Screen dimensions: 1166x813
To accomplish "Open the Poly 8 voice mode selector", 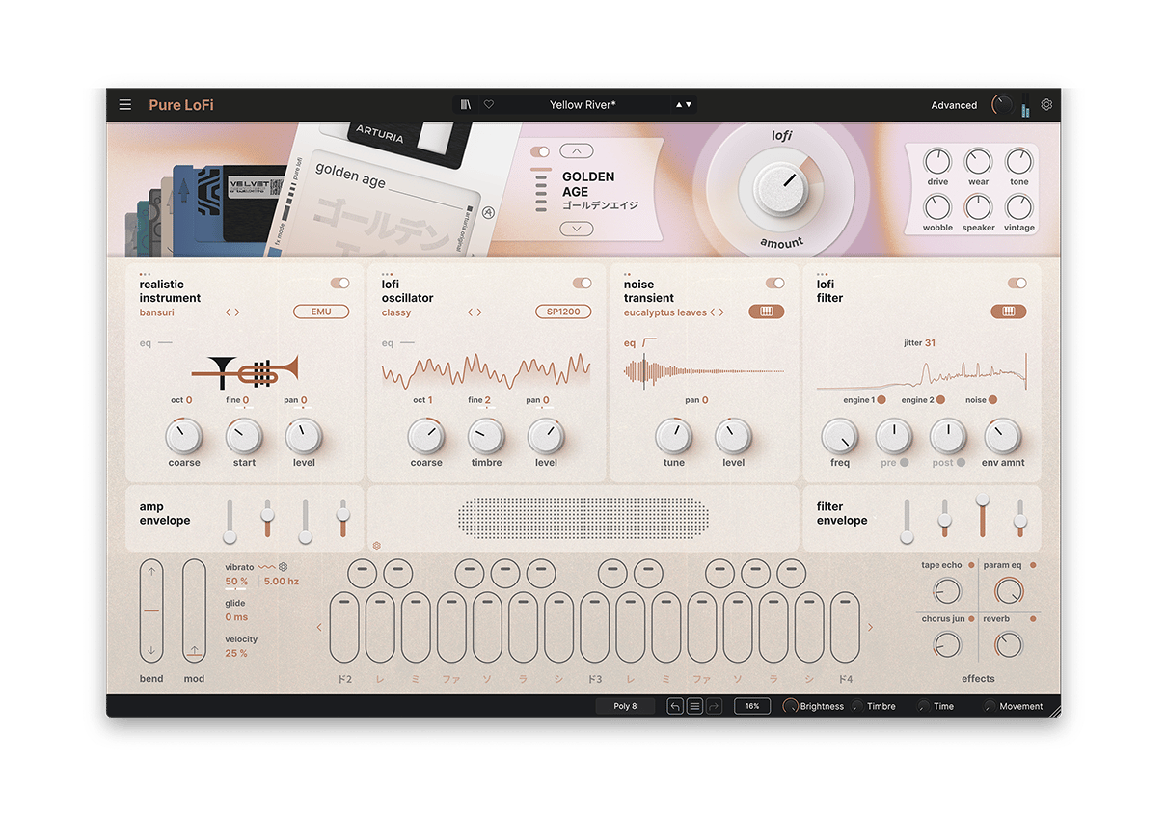I will pyautogui.click(x=625, y=706).
